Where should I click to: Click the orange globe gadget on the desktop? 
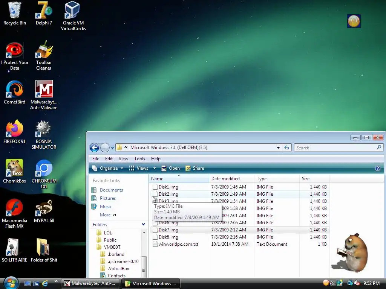tap(354, 21)
